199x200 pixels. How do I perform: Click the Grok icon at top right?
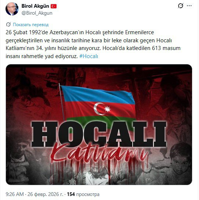coord(181,6)
